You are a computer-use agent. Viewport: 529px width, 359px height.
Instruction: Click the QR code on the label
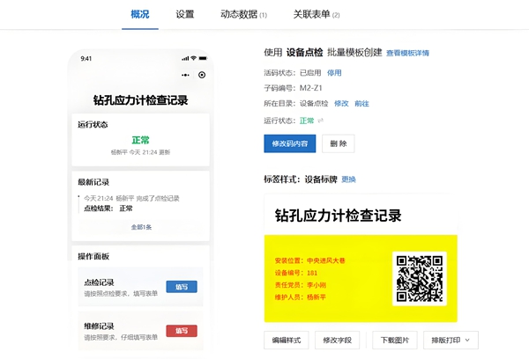click(x=419, y=278)
